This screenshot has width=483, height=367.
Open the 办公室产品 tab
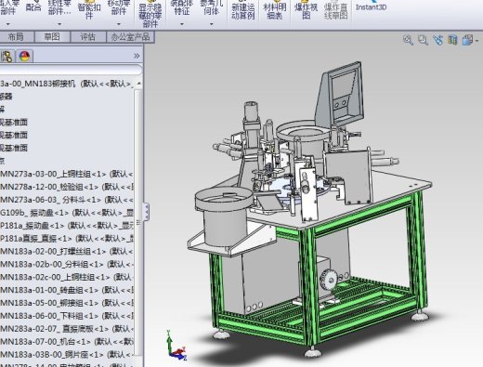pyautogui.click(x=130, y=37)
